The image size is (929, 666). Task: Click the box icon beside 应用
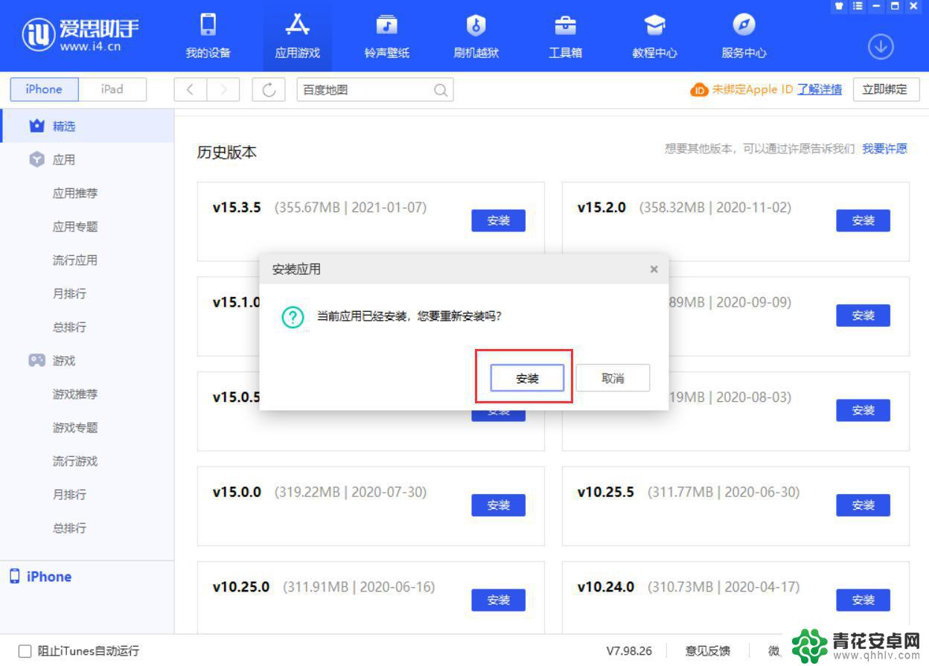click(36, 159)
